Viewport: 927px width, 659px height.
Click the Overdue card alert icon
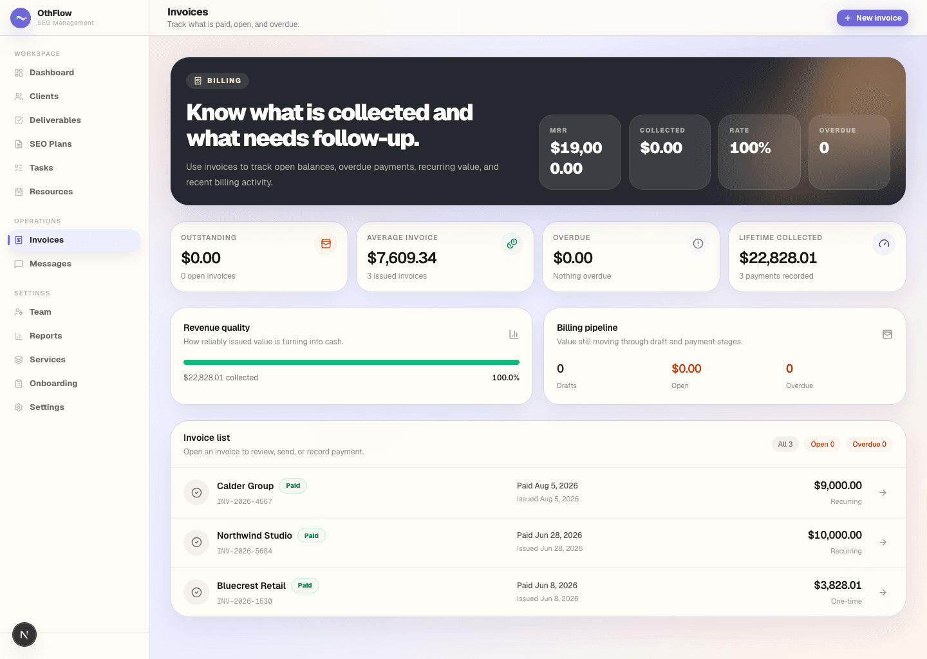point(698,244)
